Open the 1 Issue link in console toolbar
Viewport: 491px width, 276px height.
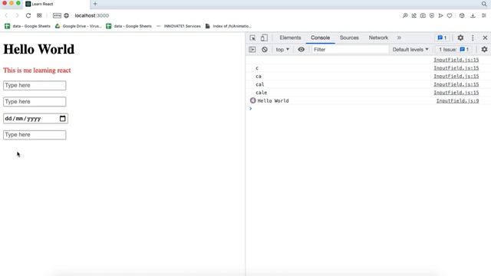(x=453, y=49)
